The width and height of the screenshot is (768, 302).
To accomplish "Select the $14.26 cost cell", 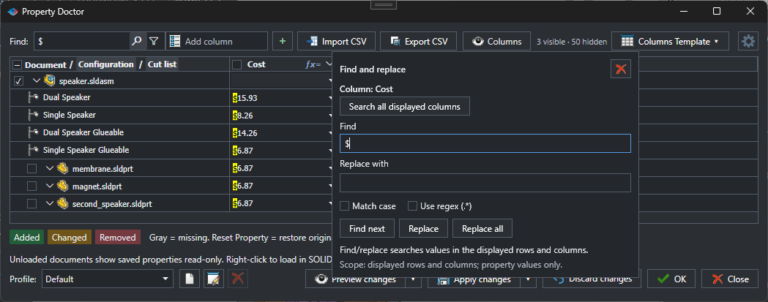I will [280, 132].
